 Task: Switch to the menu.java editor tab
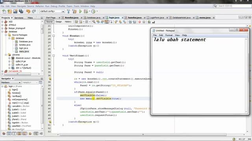pos(205,18)
